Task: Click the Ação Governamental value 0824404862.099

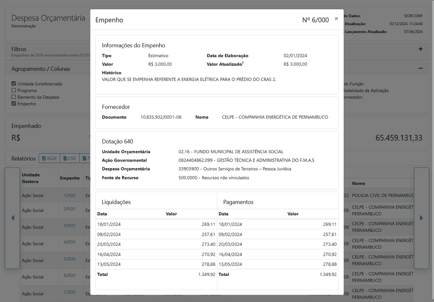Action: click(246, 160)
